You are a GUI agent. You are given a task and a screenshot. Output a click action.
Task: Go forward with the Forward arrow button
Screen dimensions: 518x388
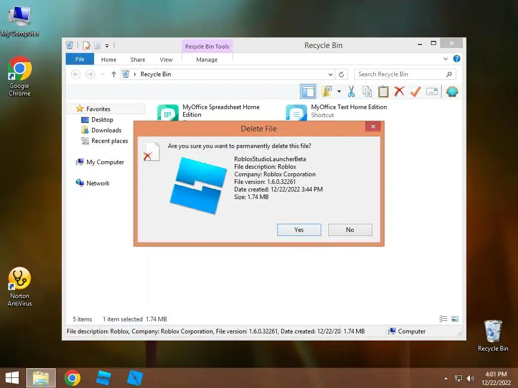click(x=90, y=74)
